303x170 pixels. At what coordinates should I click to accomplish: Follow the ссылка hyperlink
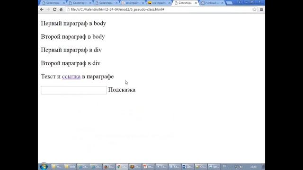(x=71, y=76)
